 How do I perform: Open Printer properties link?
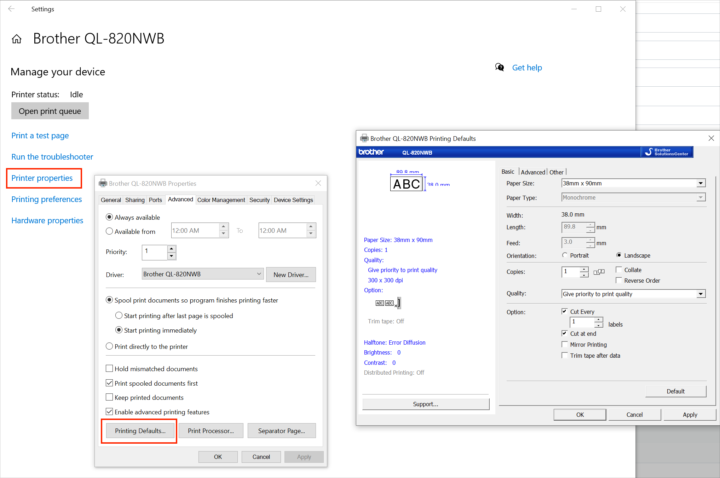point(42,178)
